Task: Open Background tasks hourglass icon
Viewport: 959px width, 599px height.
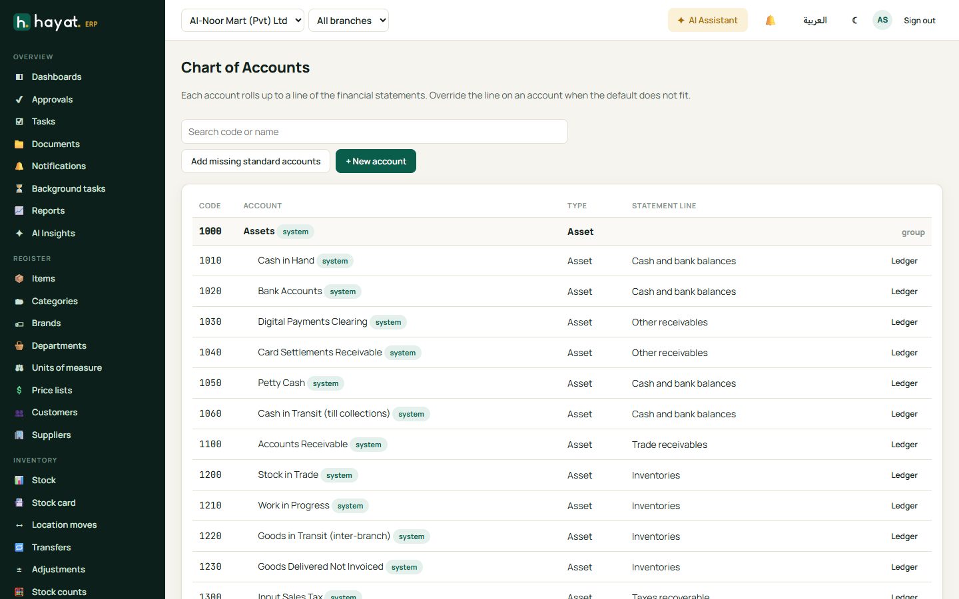Action: (x=19, y=189)
